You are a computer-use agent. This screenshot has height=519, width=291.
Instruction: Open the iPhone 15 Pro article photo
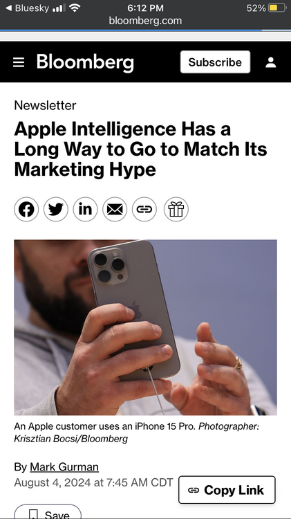145,327
